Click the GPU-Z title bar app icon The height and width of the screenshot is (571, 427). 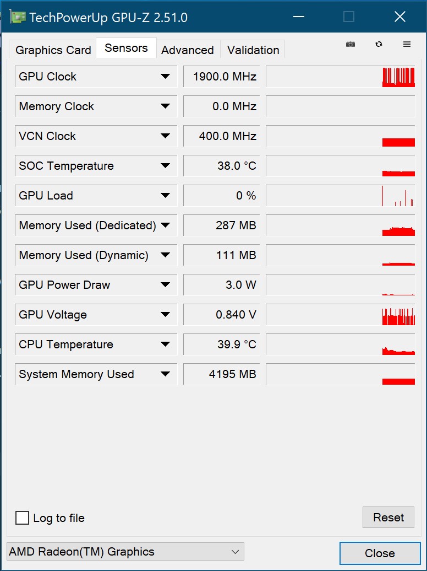coord(18,17)
